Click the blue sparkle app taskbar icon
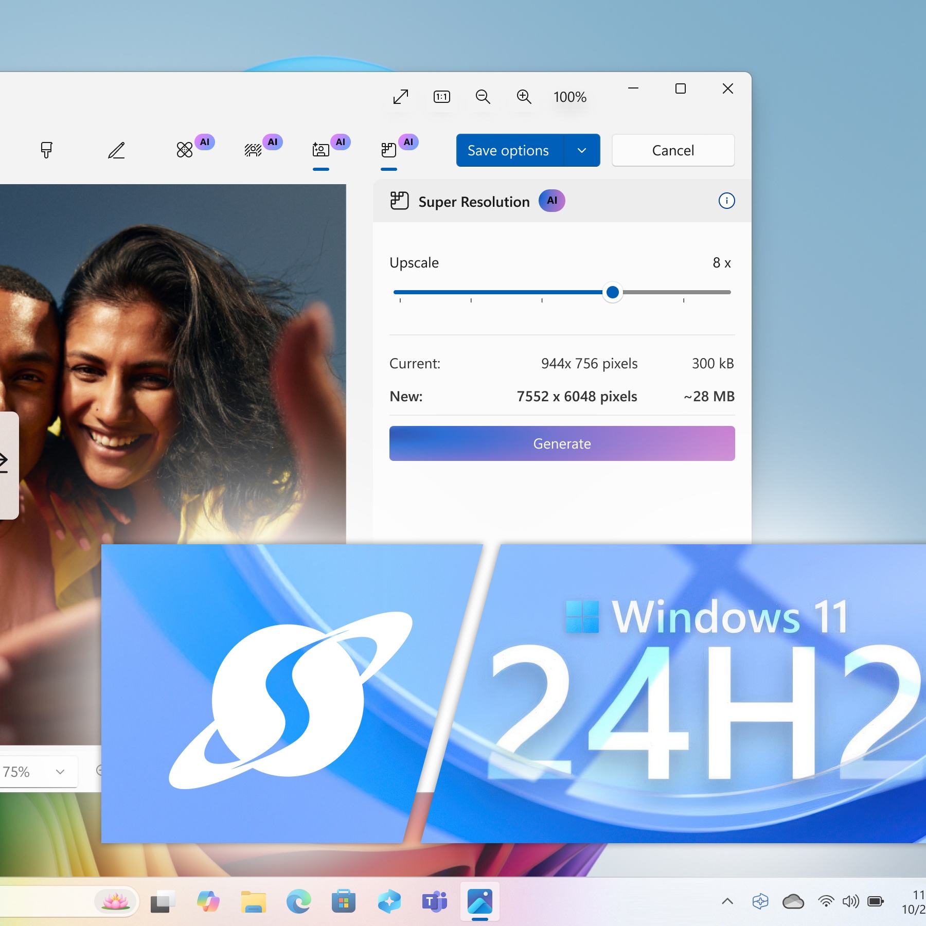The image size is (926, 926). pos(389,901)
